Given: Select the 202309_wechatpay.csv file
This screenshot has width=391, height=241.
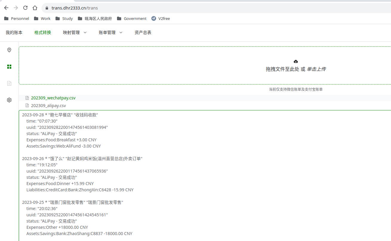Looking at the screenshot, I should tap(53, 98).
